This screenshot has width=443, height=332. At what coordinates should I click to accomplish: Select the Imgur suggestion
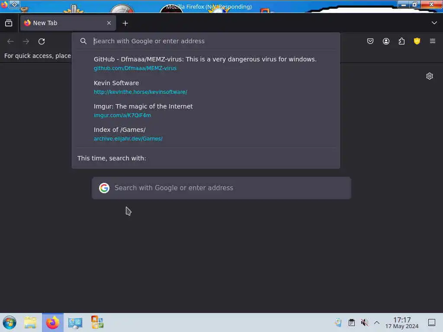coord(205,111)
